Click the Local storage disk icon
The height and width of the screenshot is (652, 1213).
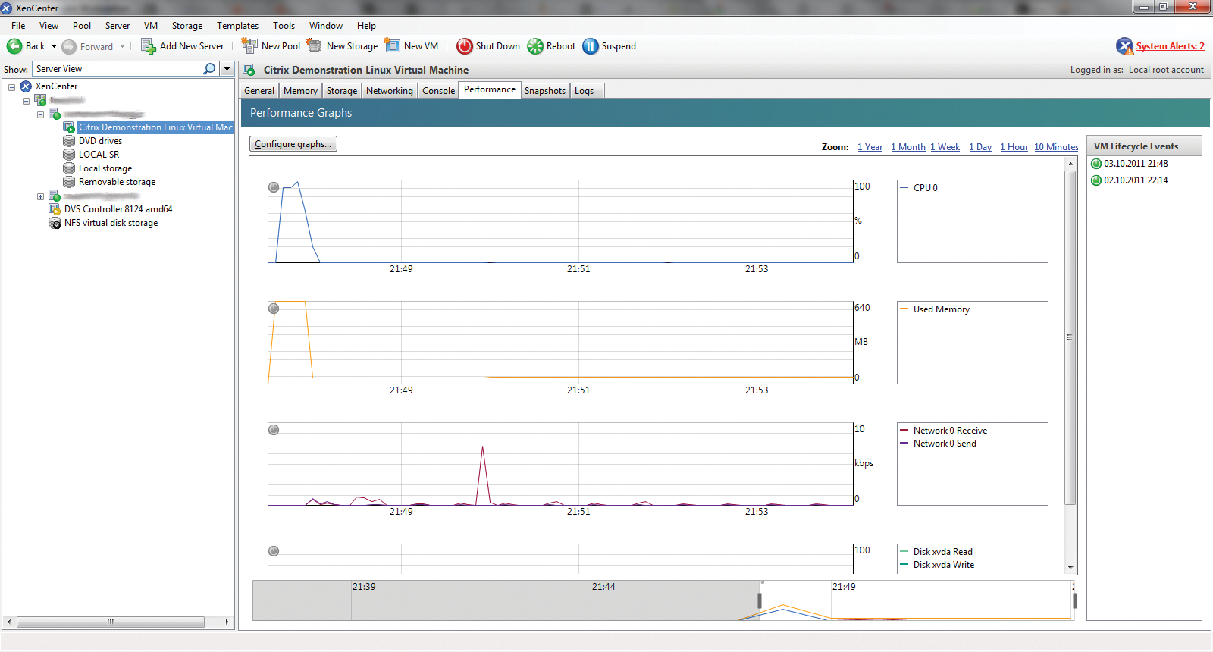point(69,168)
